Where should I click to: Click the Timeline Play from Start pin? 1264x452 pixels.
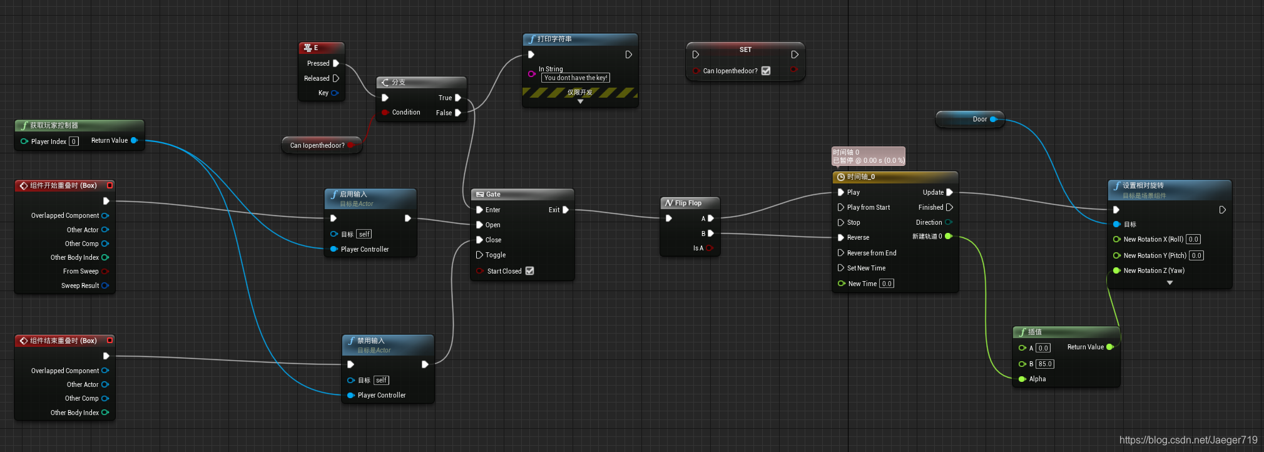pyautogui.click(x=841, y=207)
